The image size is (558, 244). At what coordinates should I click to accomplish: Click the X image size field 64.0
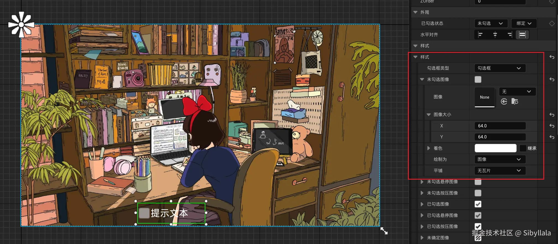tap(500, 126)
